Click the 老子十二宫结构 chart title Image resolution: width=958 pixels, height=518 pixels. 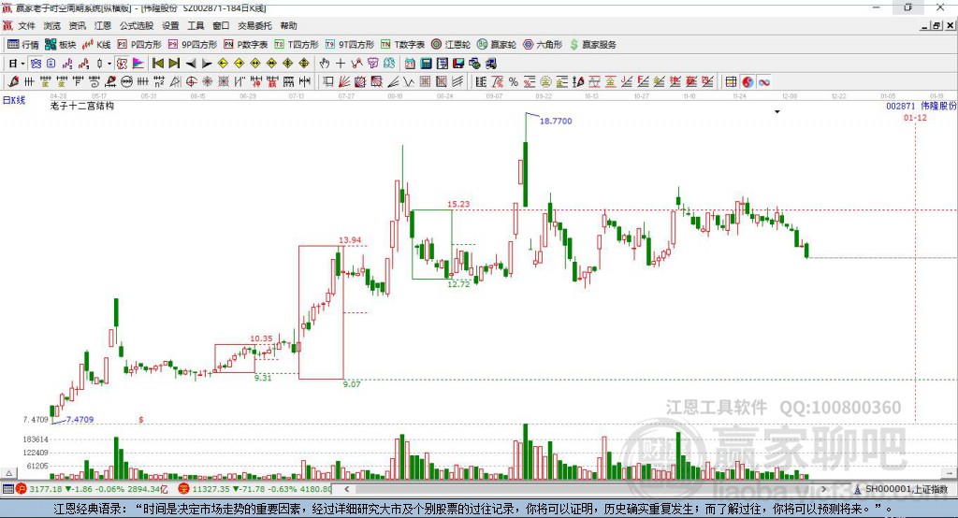pyautogui.click(x=82, y=106)
